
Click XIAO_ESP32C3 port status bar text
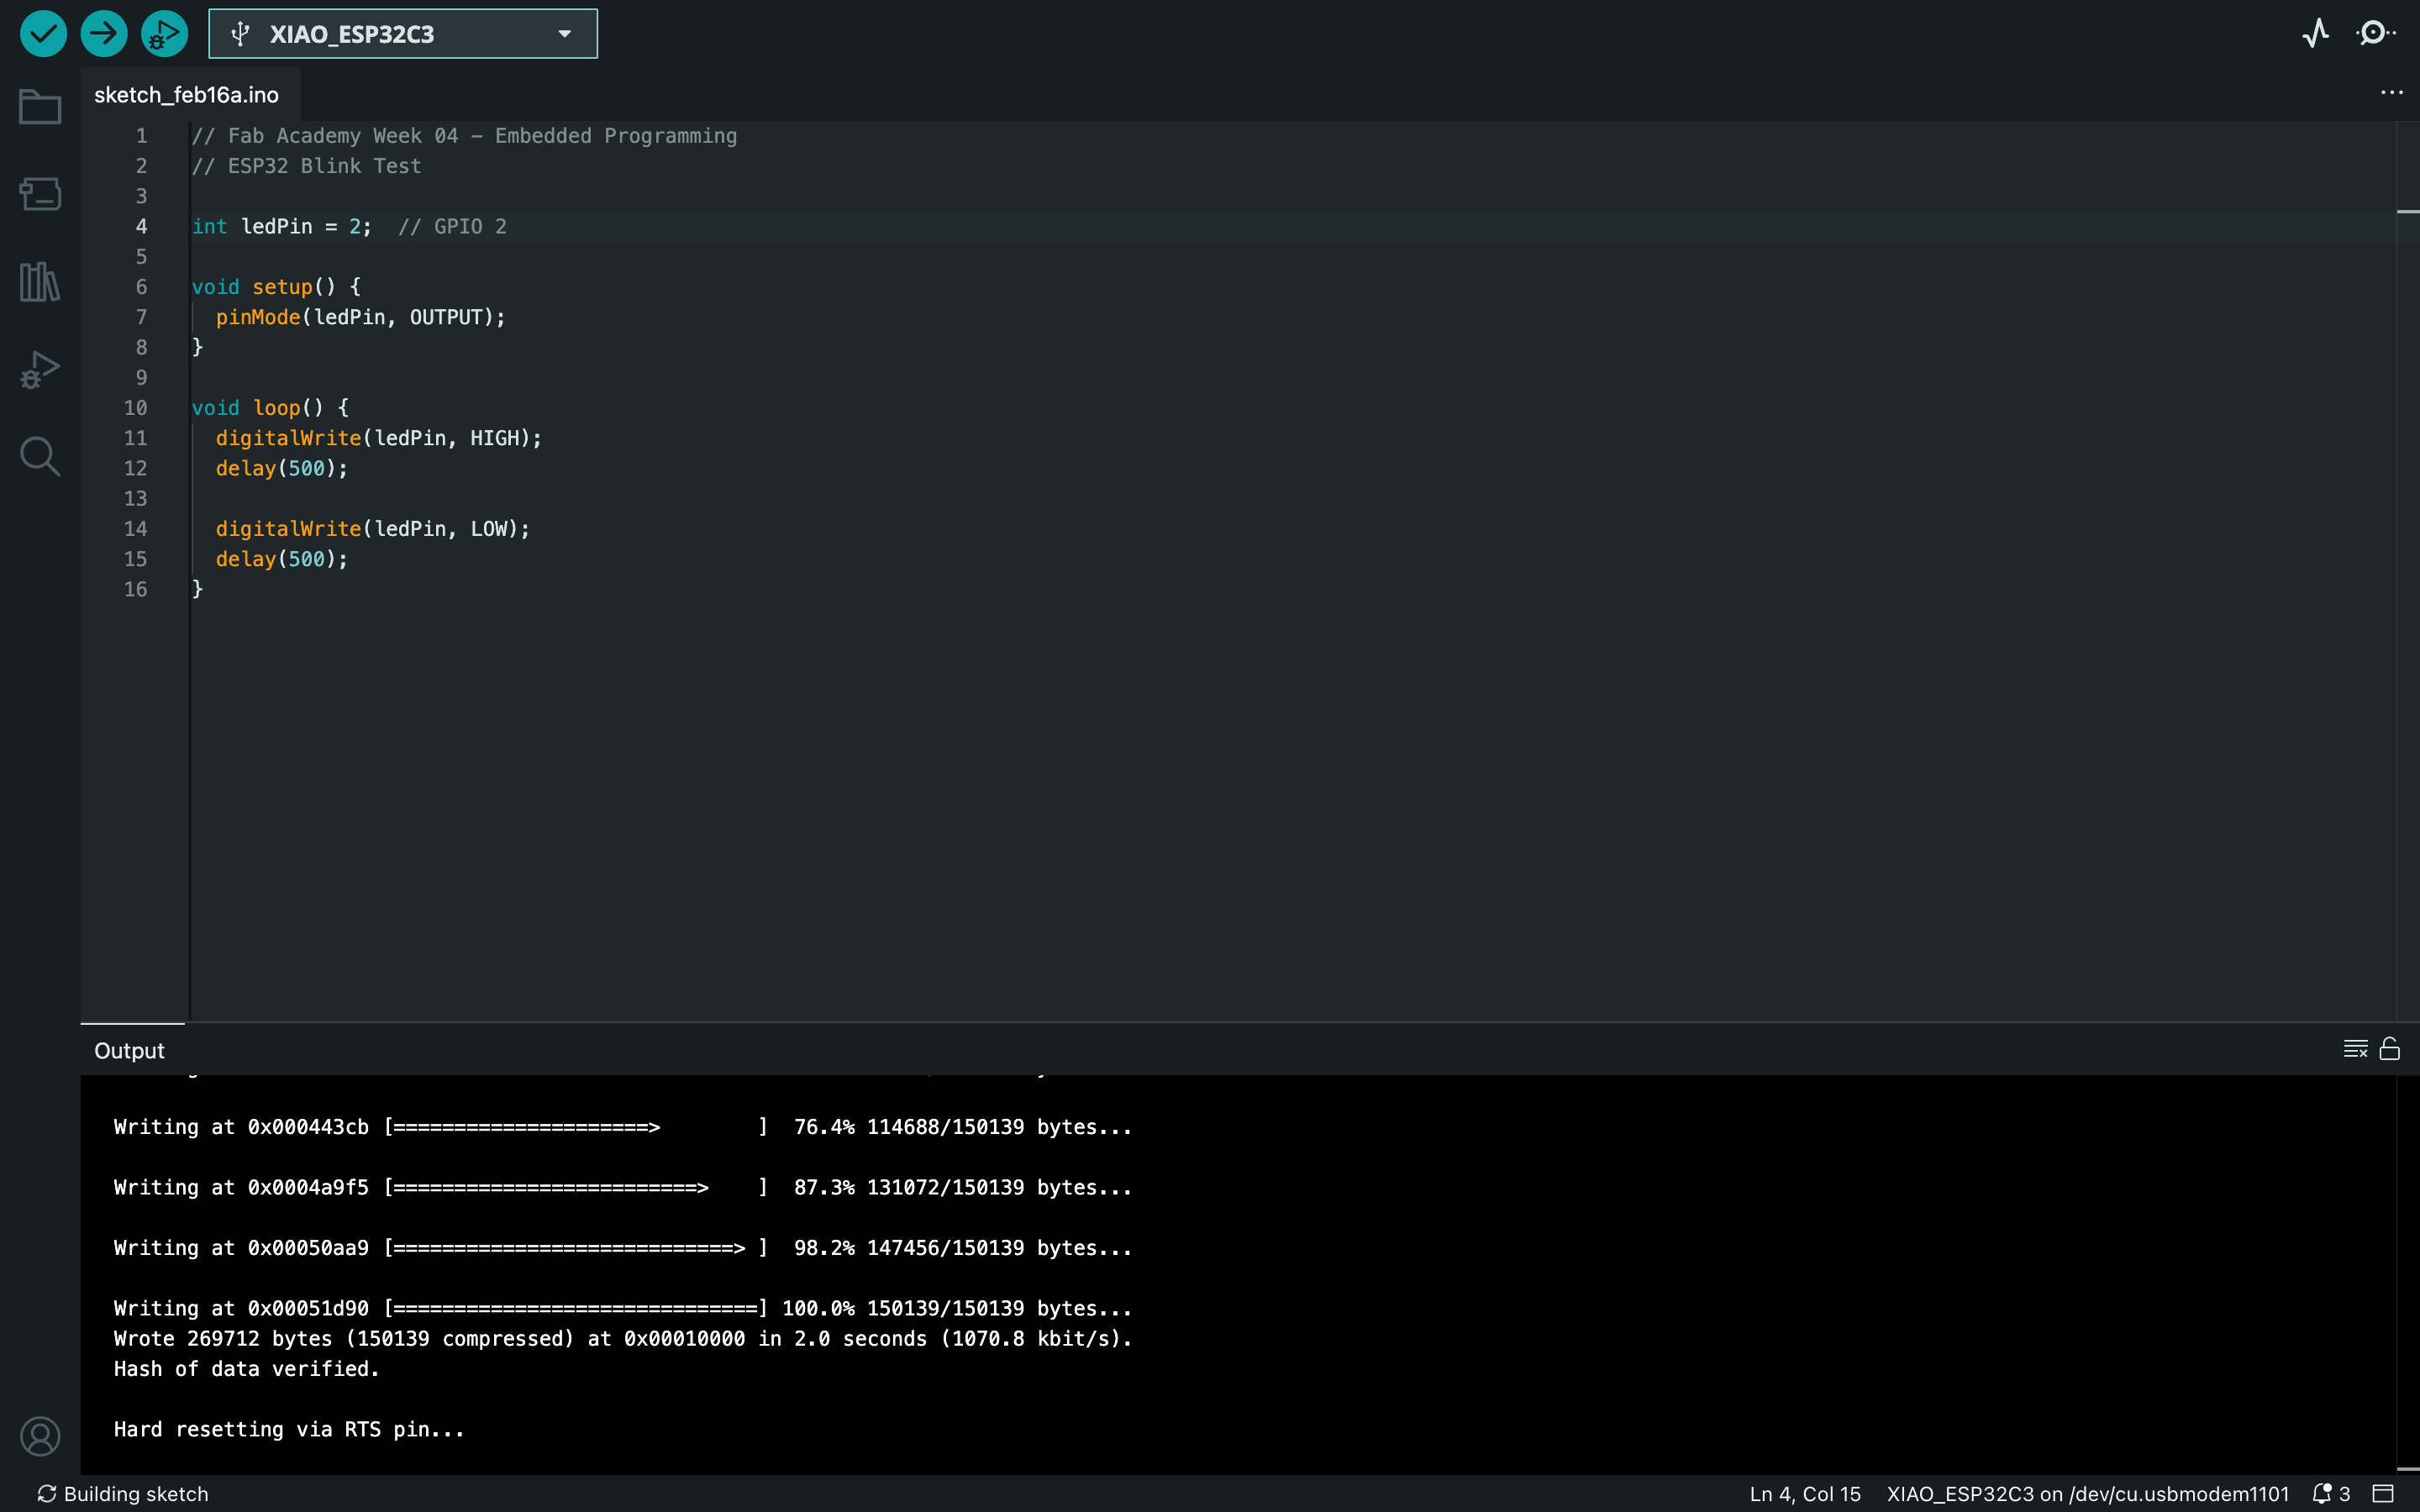(2087, 1494)
